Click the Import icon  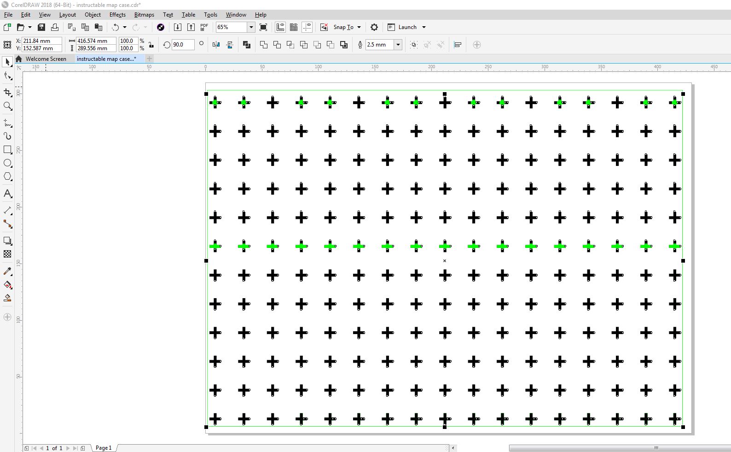(x=177, y=27)
